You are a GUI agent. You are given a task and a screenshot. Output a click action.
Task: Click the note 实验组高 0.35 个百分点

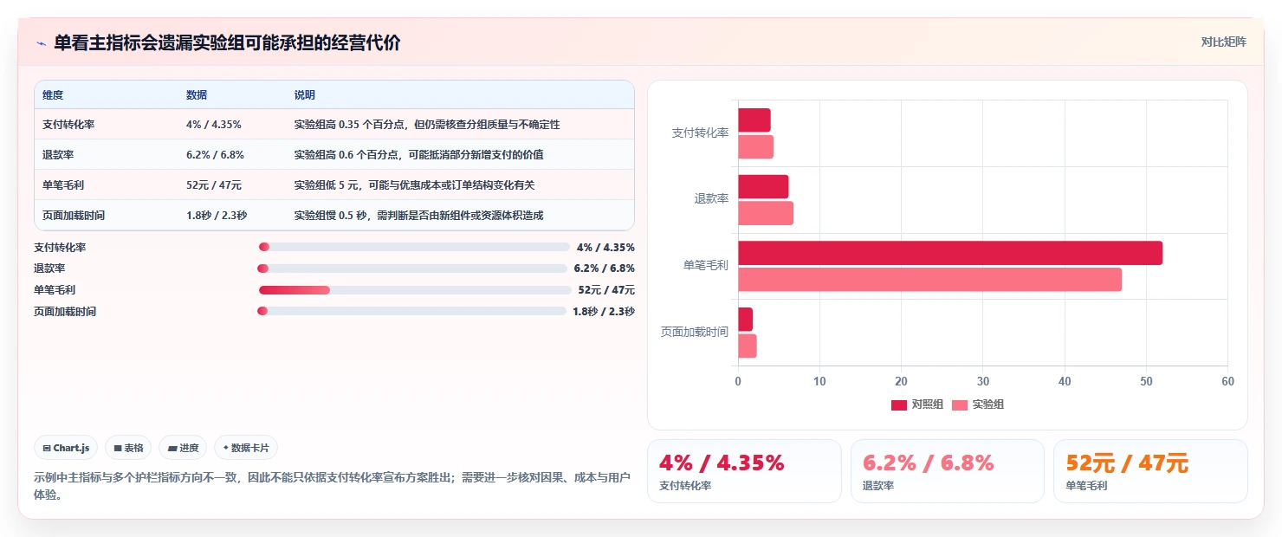point(427,125)
